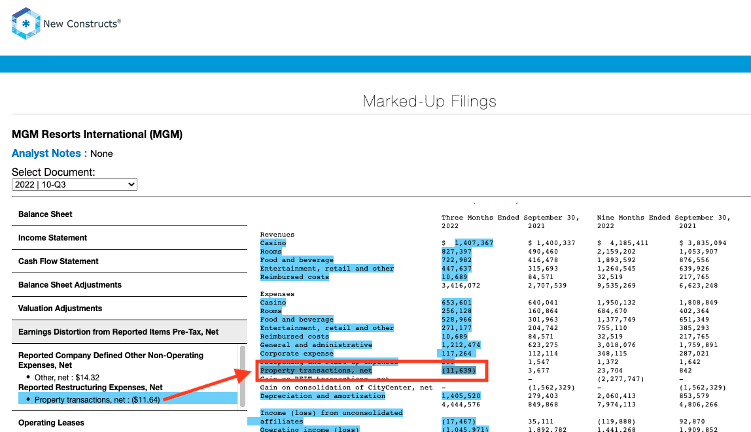Viewport: 751px width, 432px height.
Task: Click total revenues value 3,416,072
Action: tap(461, 286)
